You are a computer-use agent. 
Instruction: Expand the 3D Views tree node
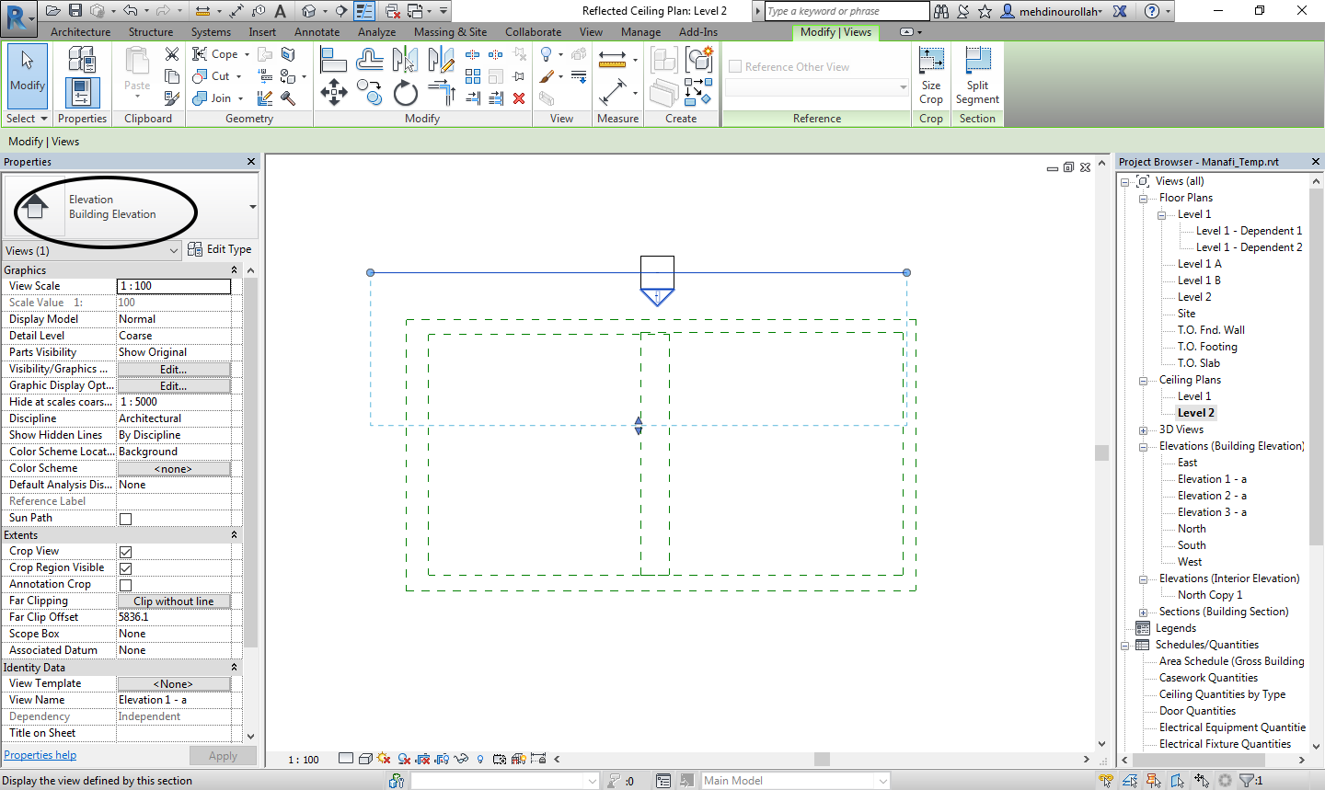(1143, 430)
